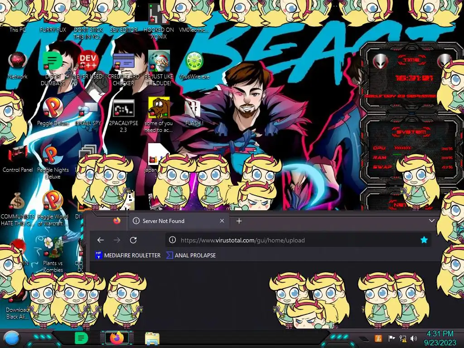
Task: Open the ISRAEL SPY desktop shortcut
Action: coord(88,114)
